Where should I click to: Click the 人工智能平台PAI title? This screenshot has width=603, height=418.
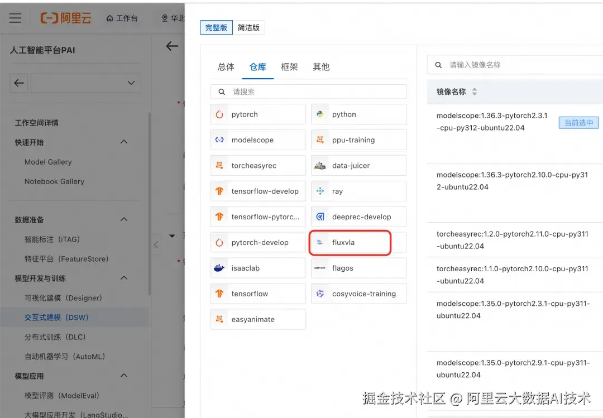[x=42, y=50]
